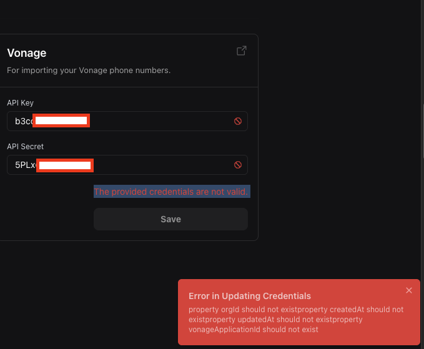
Task: Click the Vonage card heading
Action: [x=27, y=53]
